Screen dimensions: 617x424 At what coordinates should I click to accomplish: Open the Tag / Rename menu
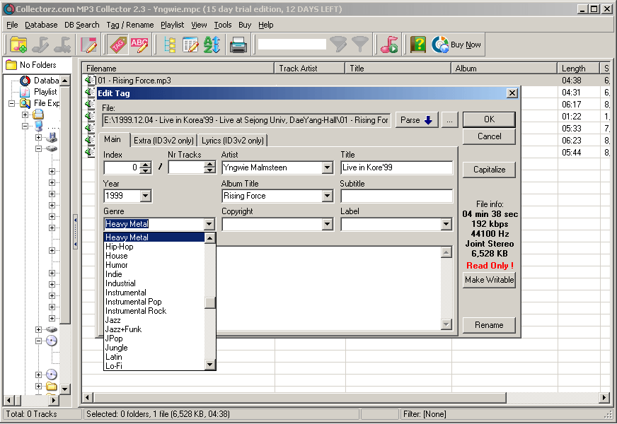129,25
